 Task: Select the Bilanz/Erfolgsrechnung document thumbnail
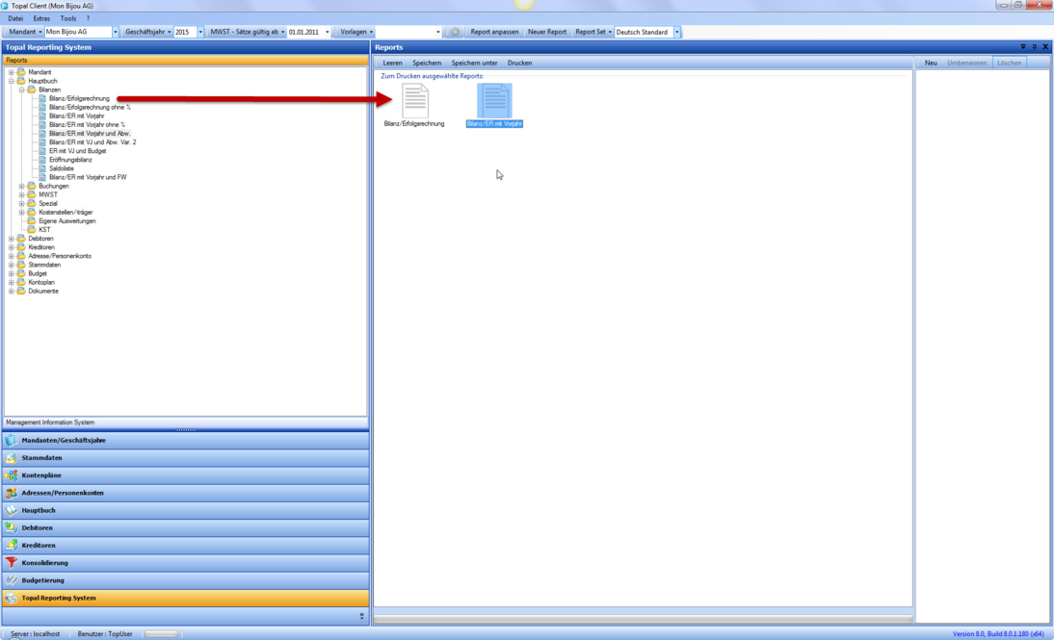pos(414,101)
